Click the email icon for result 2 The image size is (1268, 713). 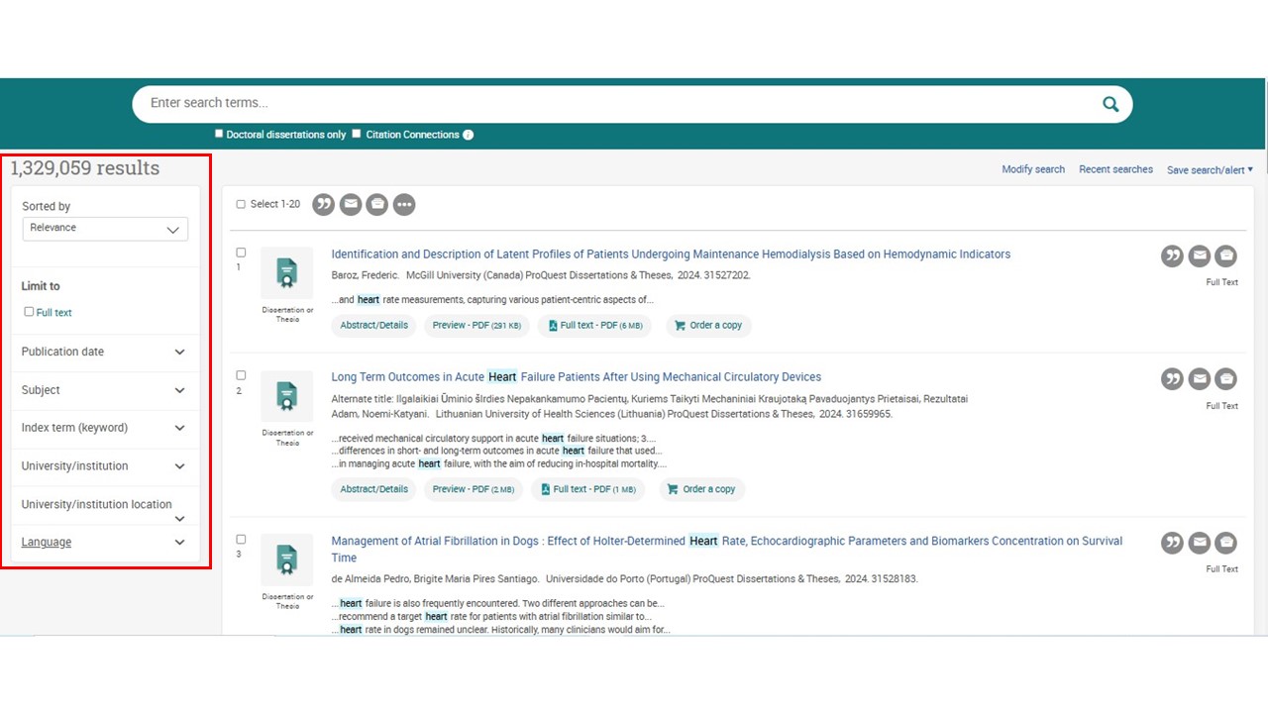1200,379
